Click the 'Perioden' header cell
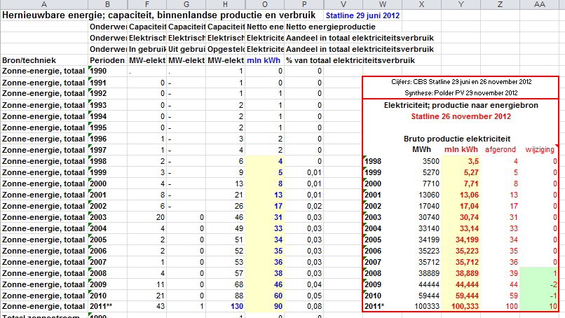 point(109,60)
